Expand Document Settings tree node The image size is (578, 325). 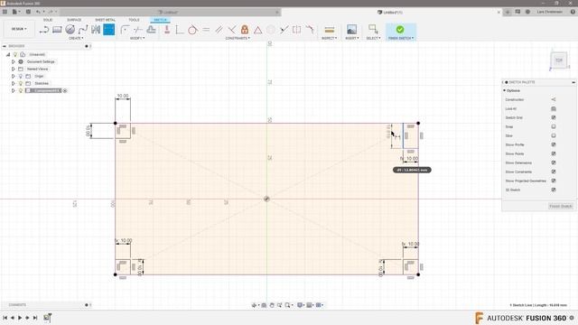[x=14, y=61]
